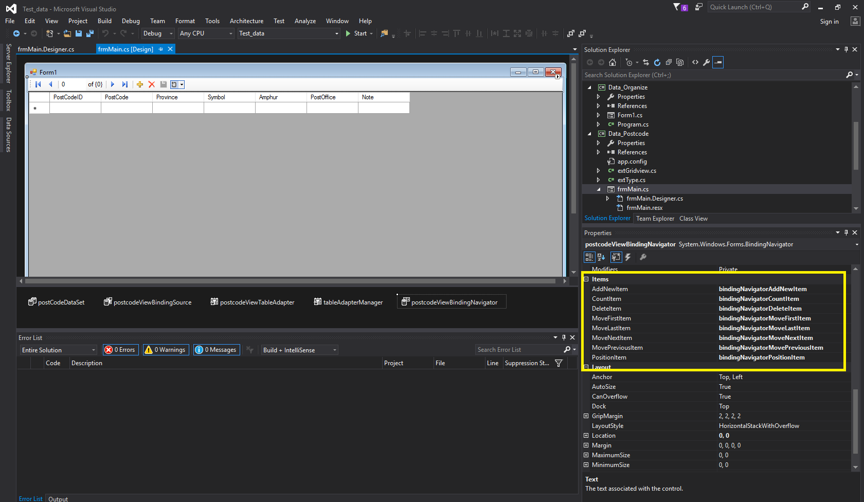This screenshot has width=864, height=502.
Task: Collapse the Data_Postcode project node
Action: [x=589, y=134]
